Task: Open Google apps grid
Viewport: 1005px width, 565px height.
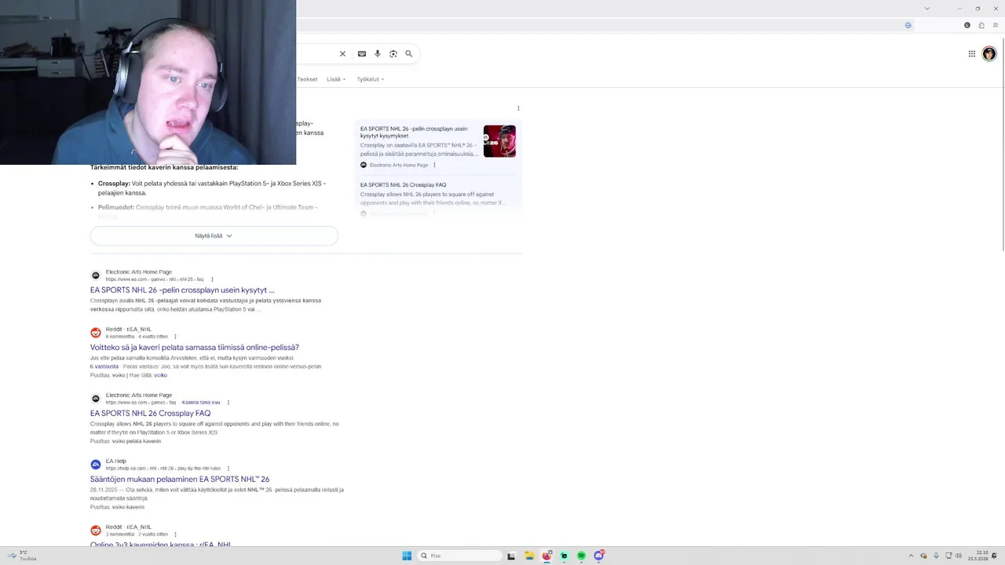Action: tap(972, 53)
